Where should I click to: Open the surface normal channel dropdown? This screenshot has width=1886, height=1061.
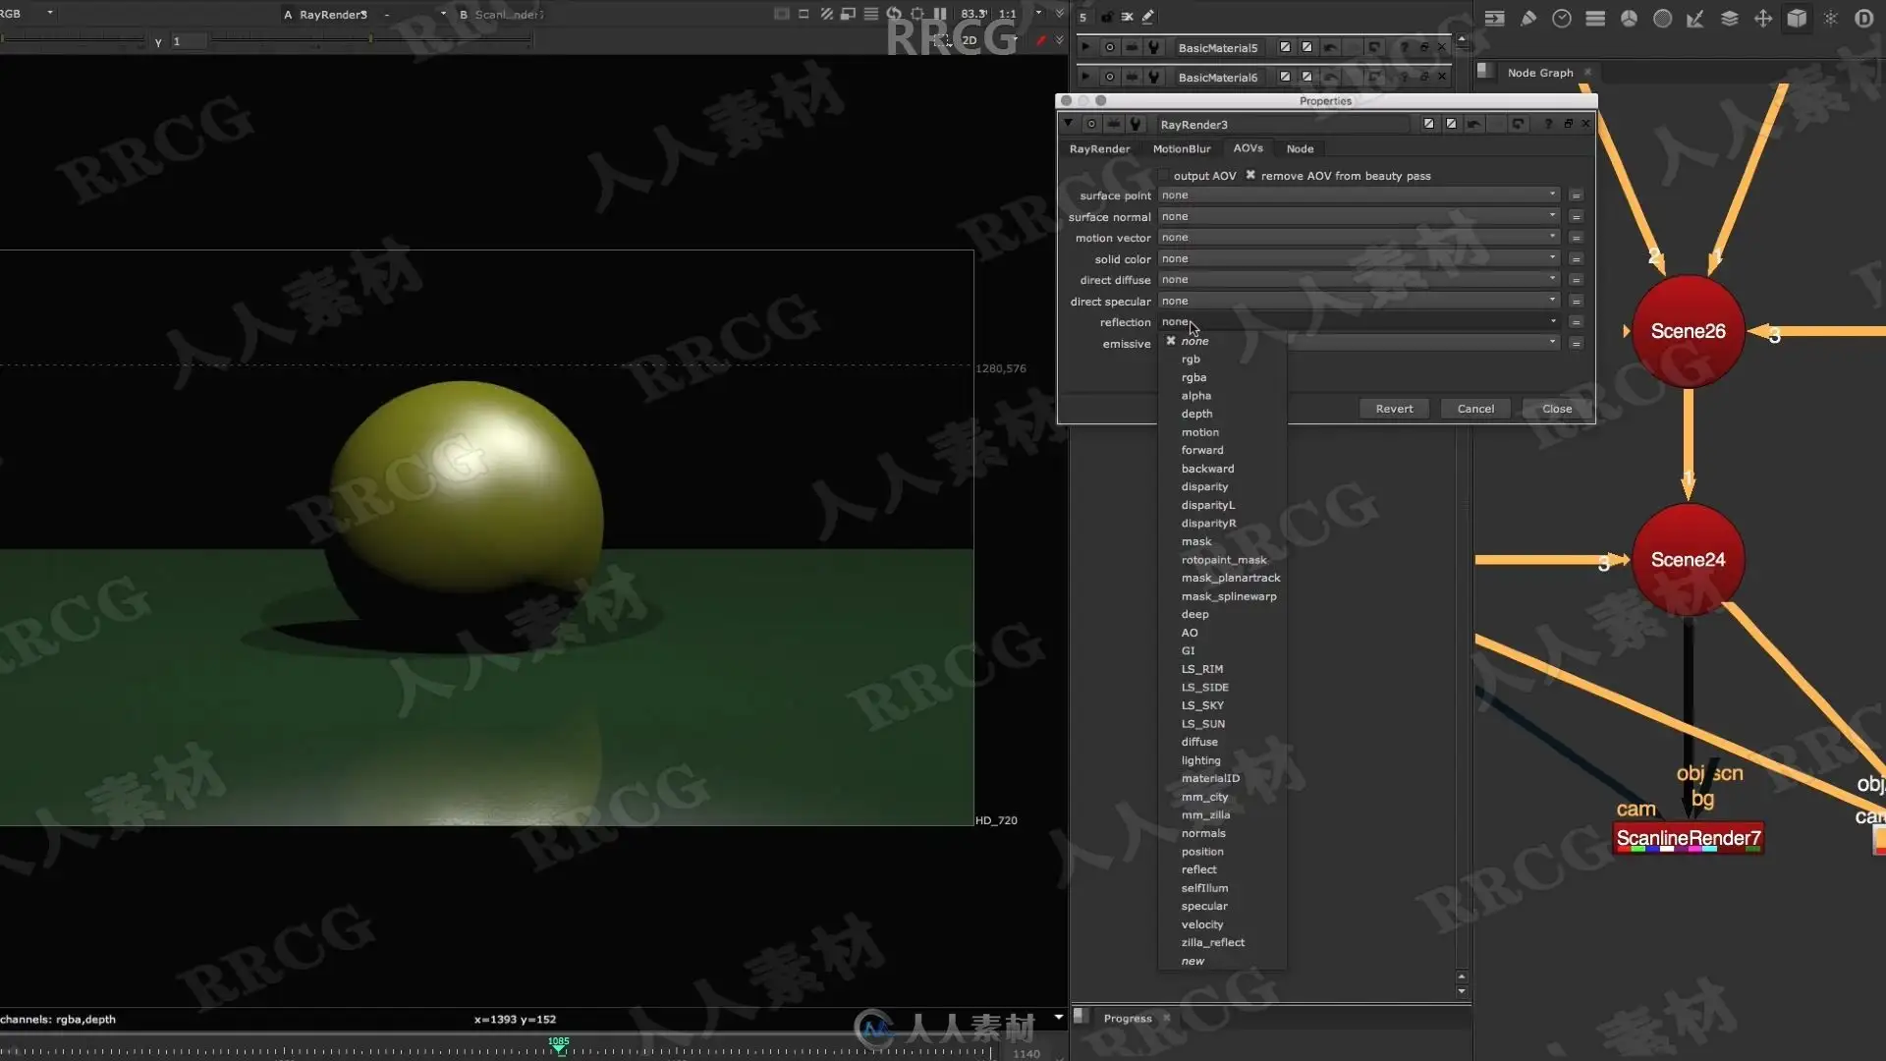[1359, 216]
